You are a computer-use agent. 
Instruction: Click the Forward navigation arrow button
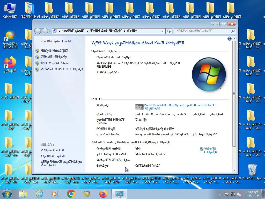point(45,31)
